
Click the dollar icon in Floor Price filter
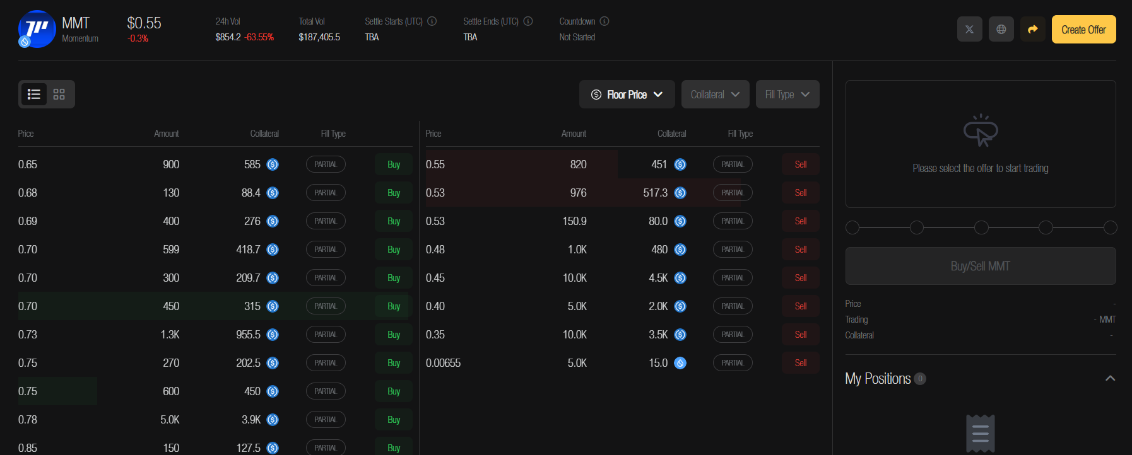coord(596,95)
